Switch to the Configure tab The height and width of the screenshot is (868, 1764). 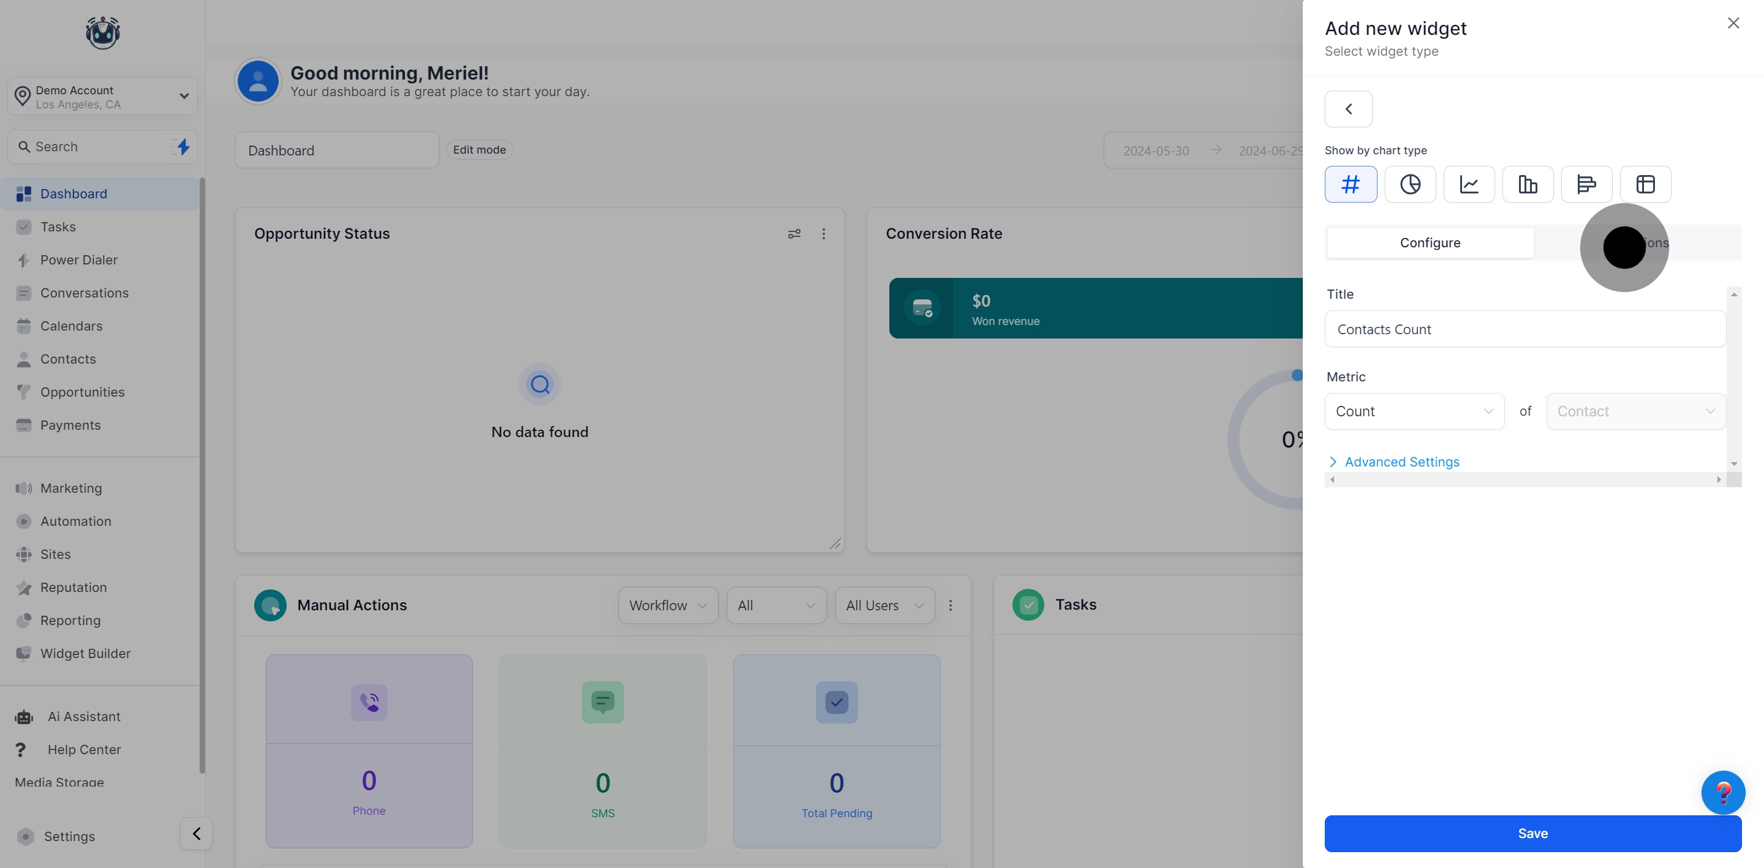1430,243
